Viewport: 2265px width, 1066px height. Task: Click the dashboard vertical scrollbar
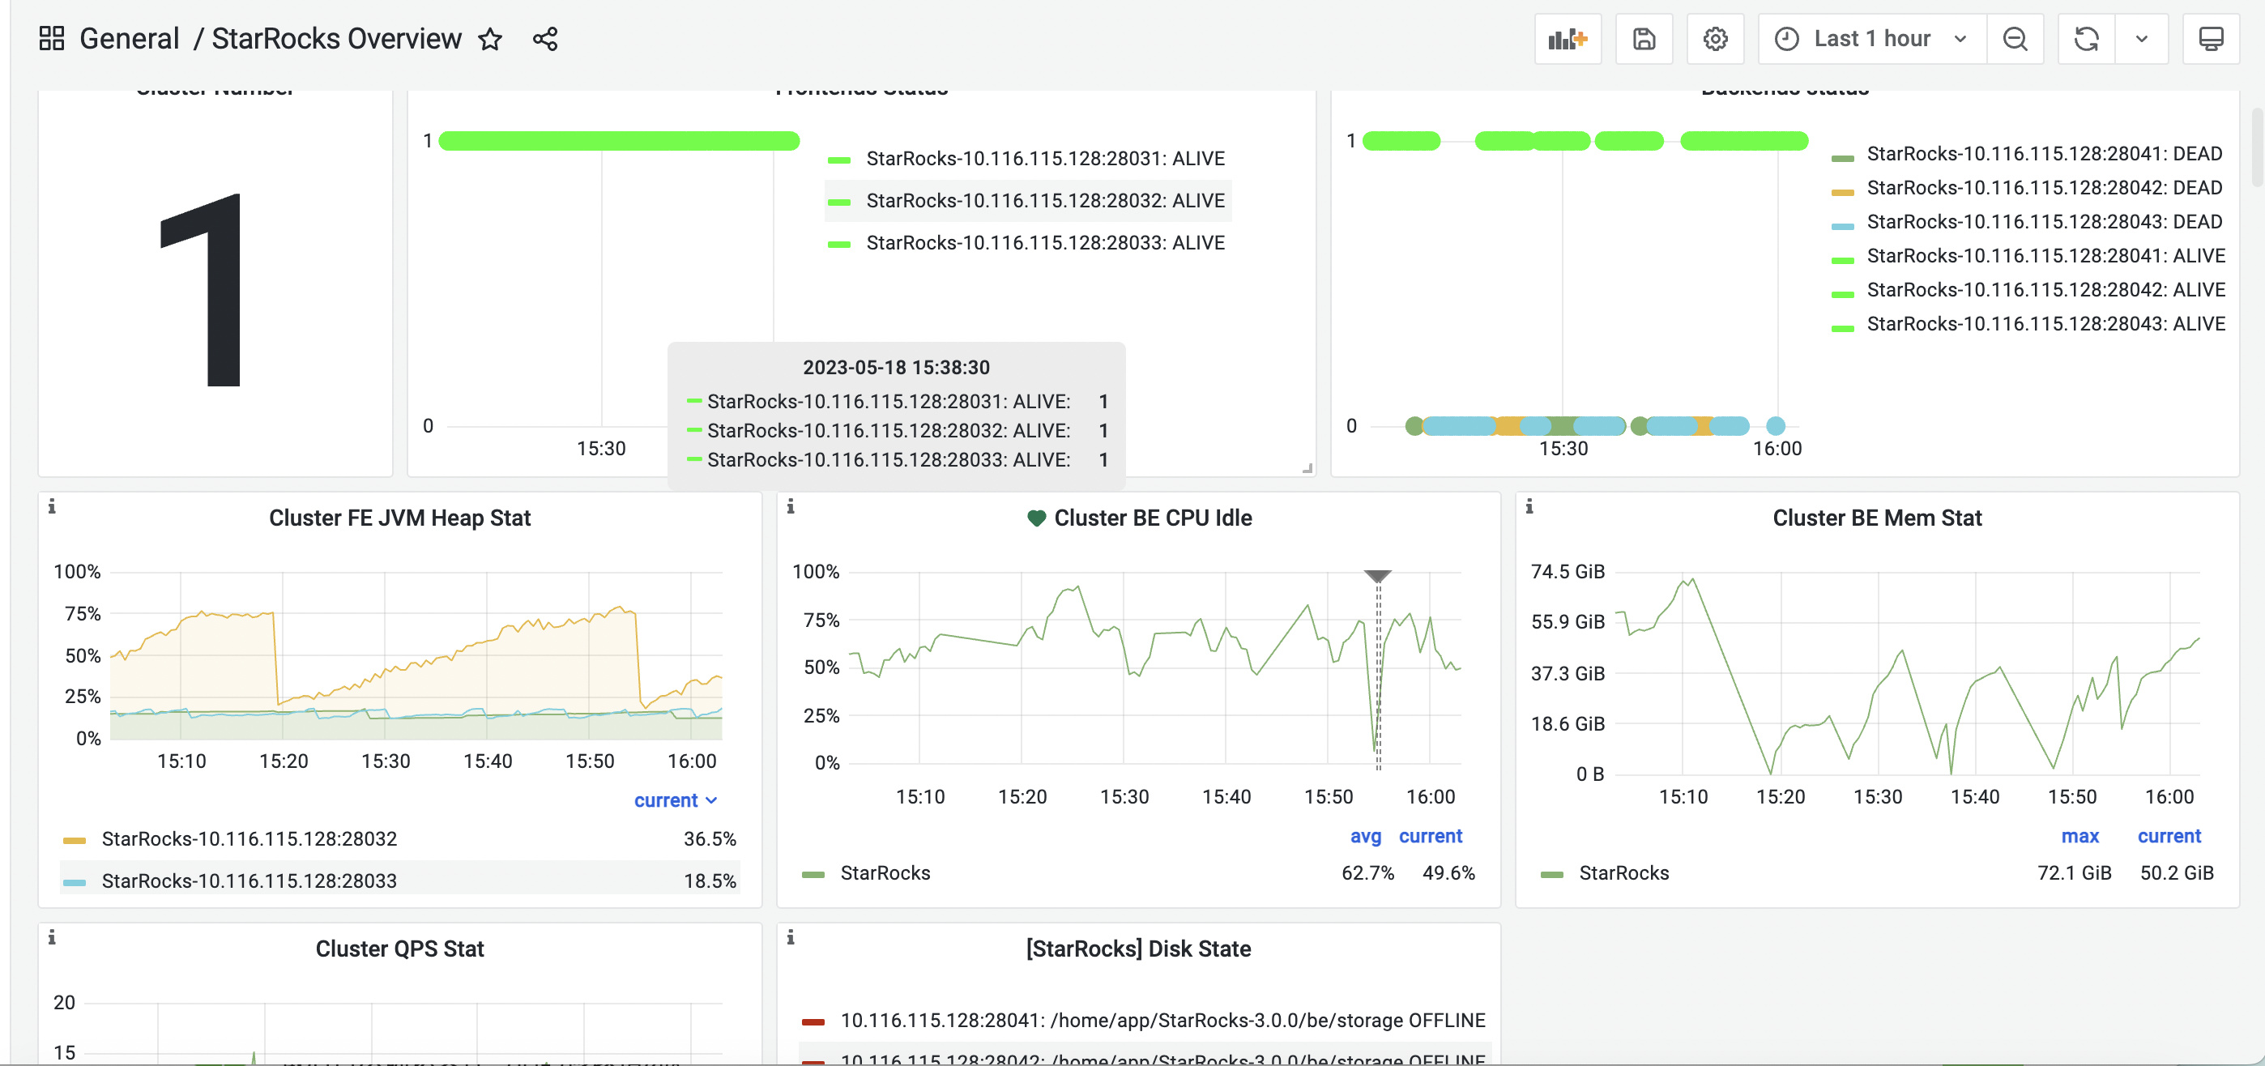pos(2257,147)
